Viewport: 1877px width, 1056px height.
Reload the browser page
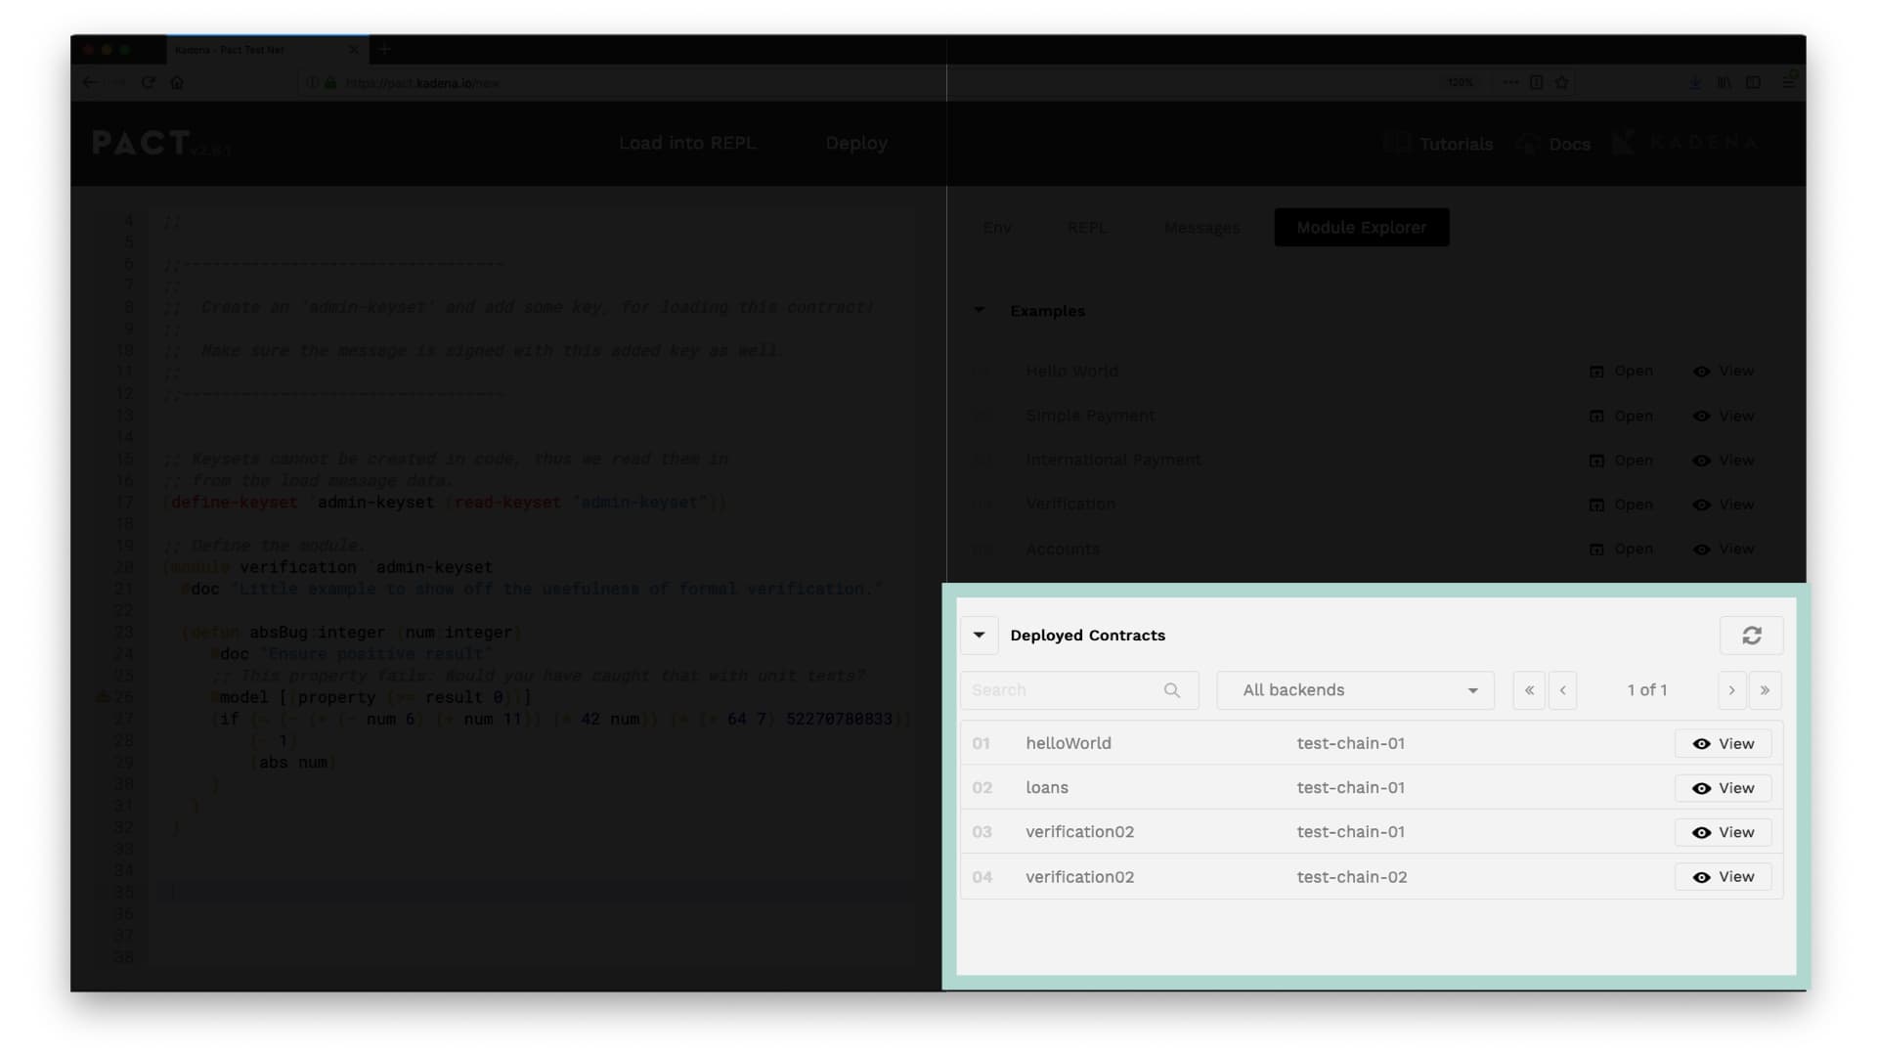tap(149, 83)
